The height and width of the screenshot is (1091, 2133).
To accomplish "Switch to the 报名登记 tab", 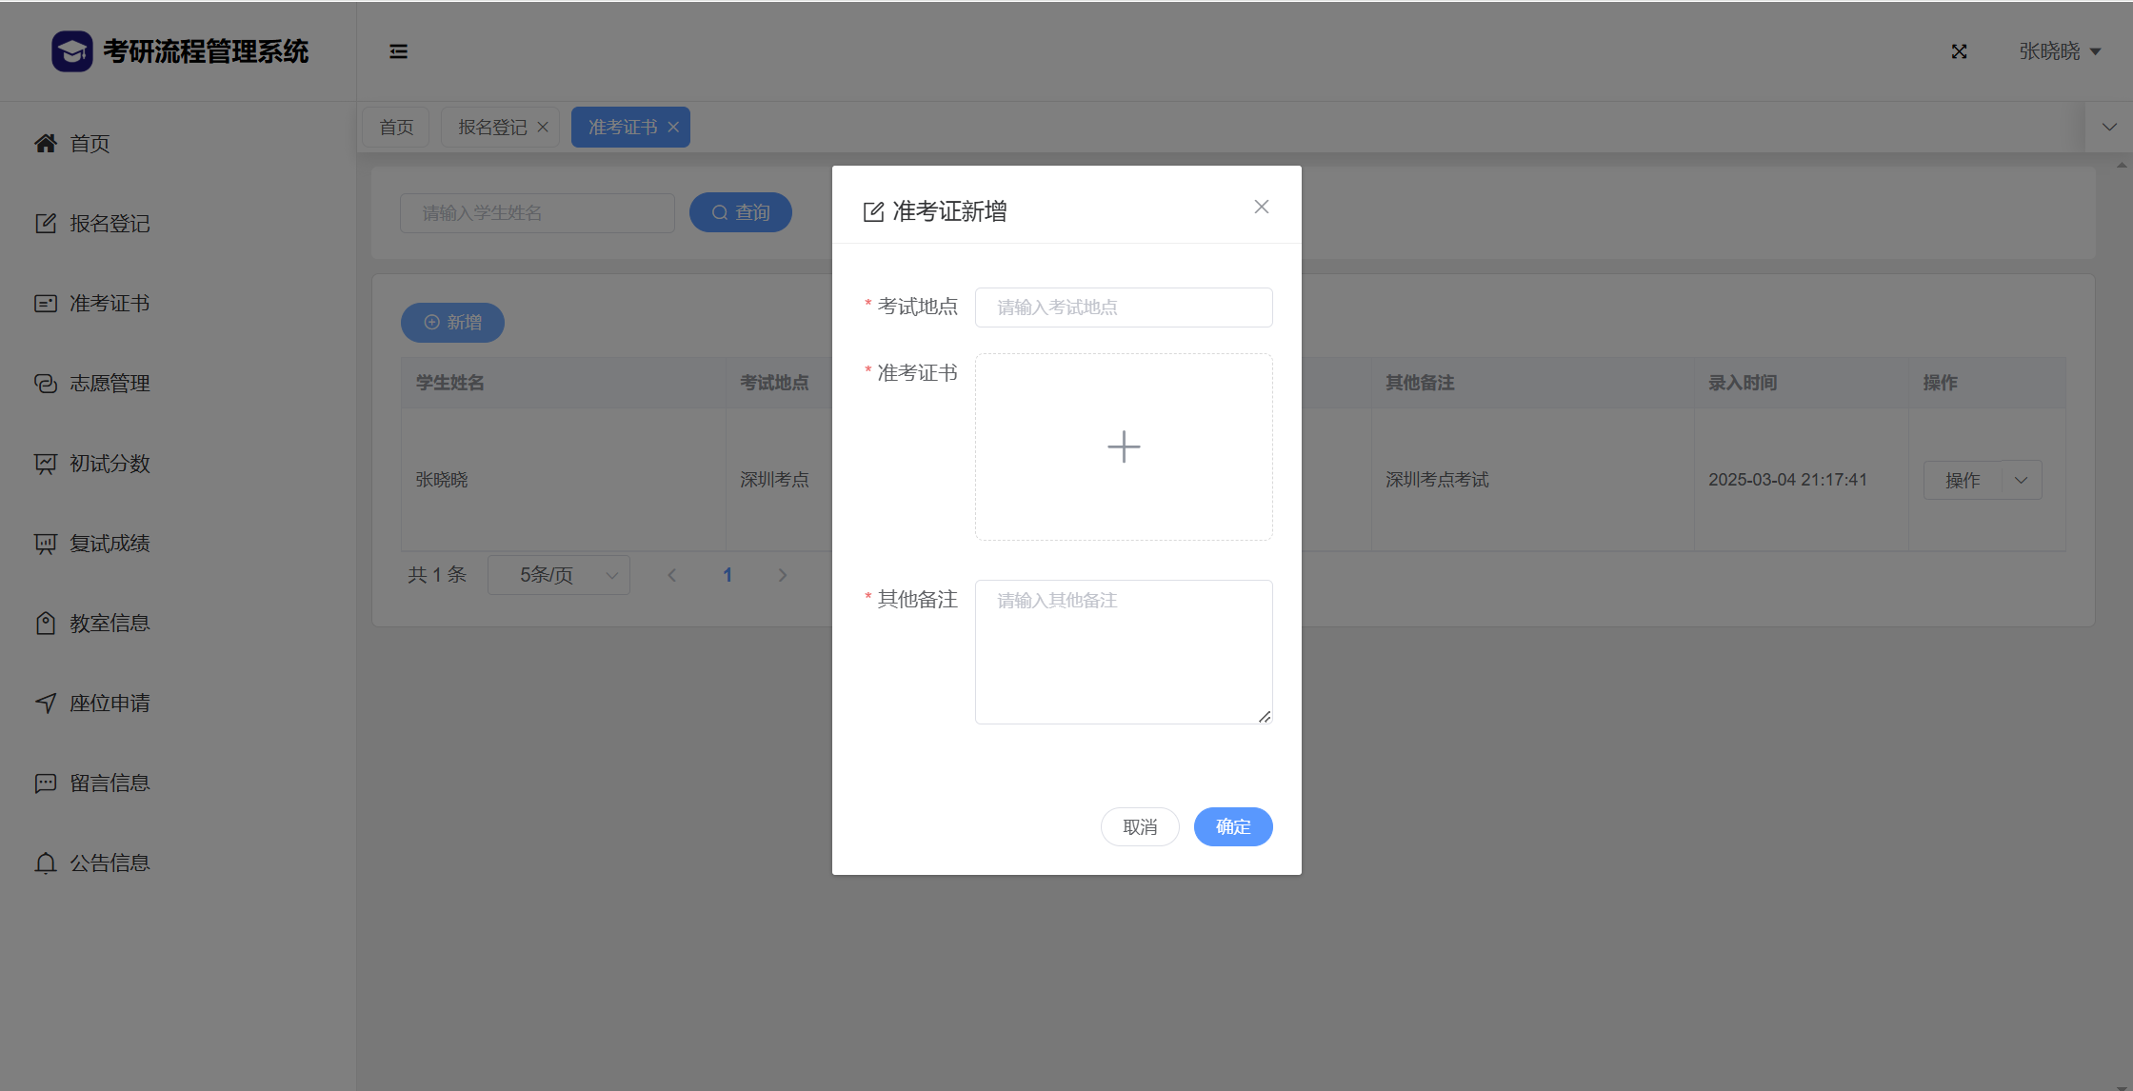I will [491, 127].
